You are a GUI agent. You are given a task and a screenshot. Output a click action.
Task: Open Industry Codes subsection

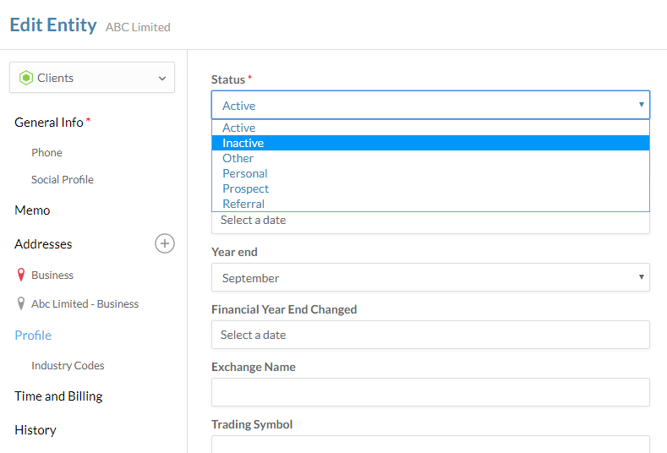[x=68, y=366]
